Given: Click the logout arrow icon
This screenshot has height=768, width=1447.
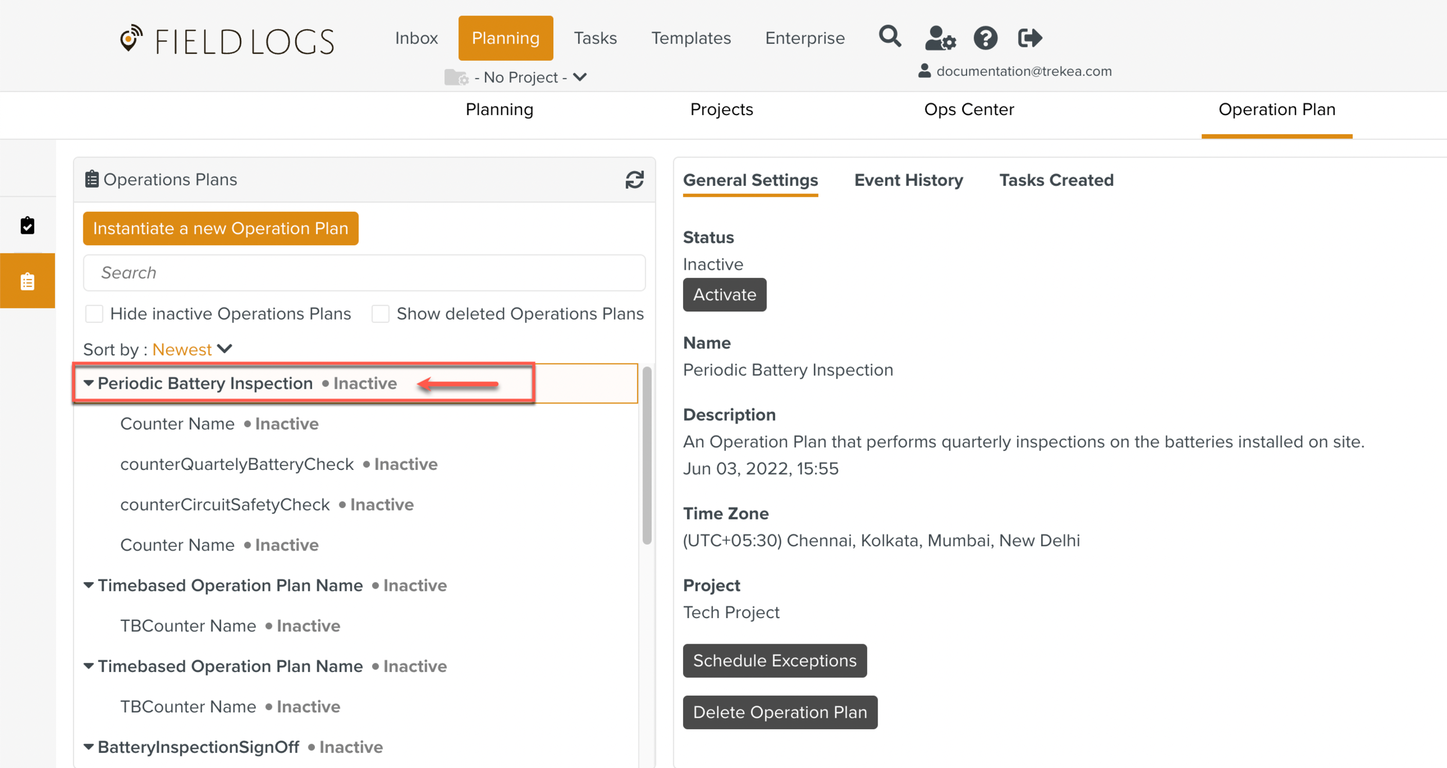Looking at the screenshot, I should (1030, 38).
